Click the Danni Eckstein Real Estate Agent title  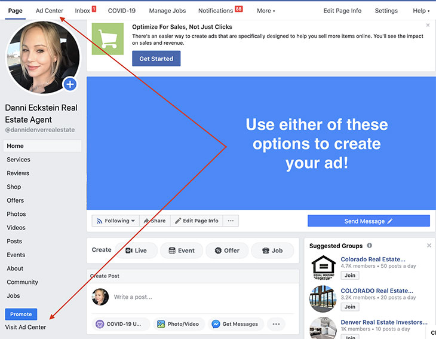[41, 114]
